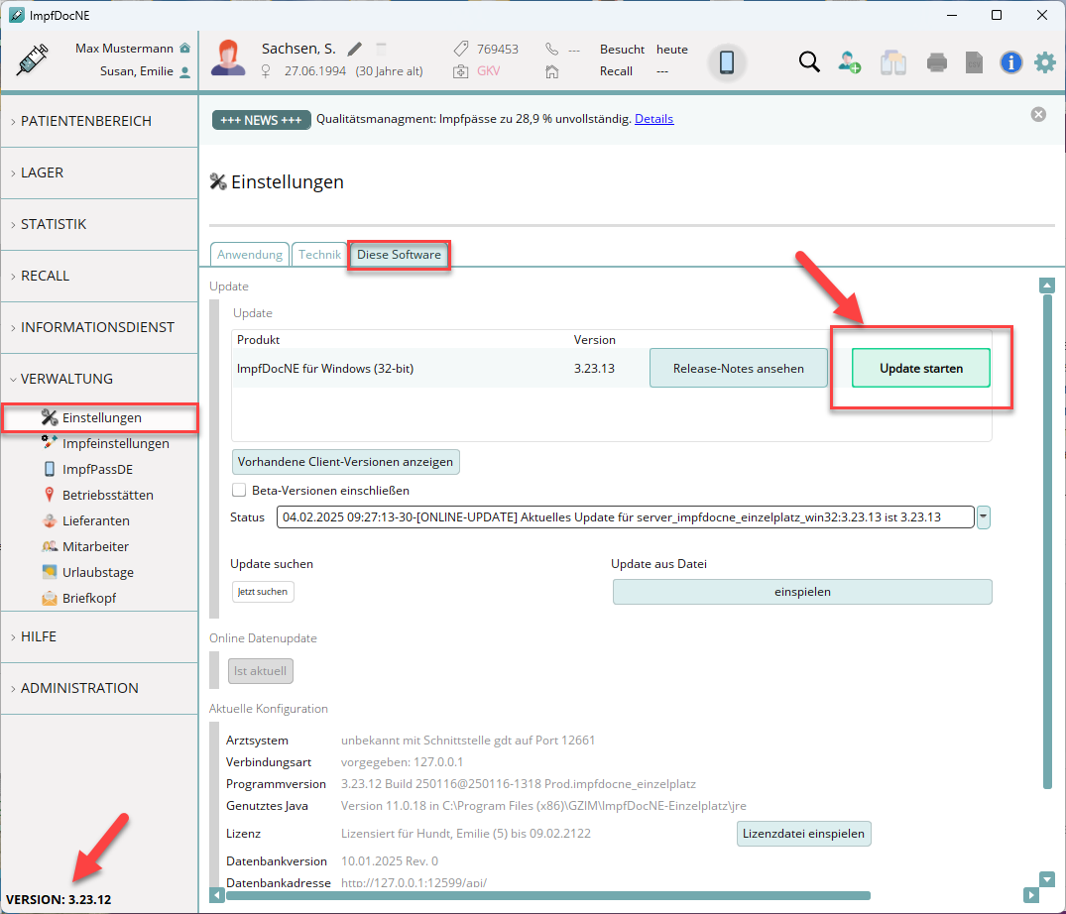Click the Ist aktuell button

(x=261, y=671)
